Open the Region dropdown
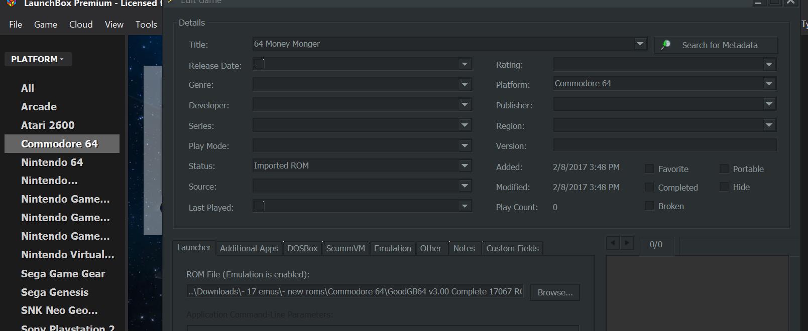Viewport: 808px width, 331px height. pyautogui.click(x=769, y=125)
